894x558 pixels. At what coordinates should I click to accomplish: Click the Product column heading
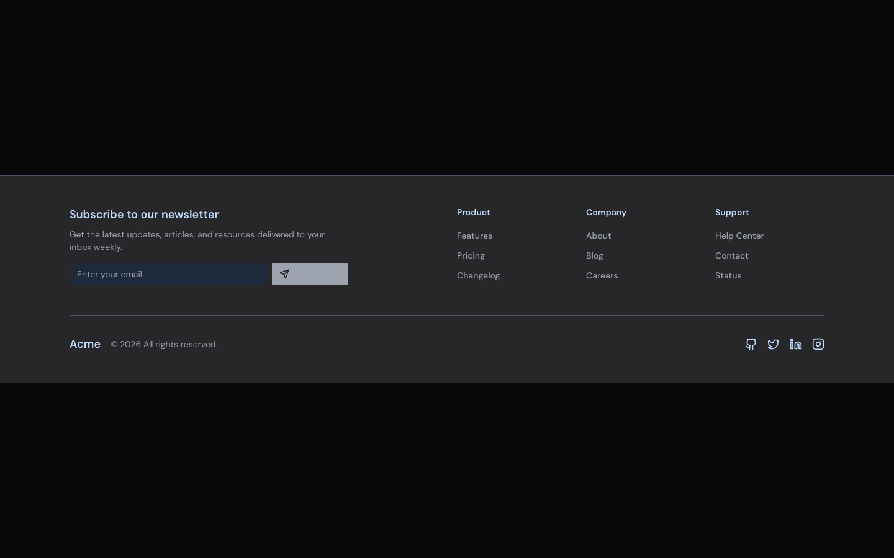tap(473, 212)
